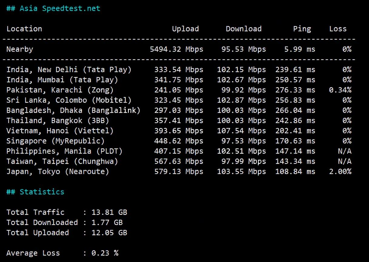
Task: Click the 'Upload' column header
Action: [185, 29]
